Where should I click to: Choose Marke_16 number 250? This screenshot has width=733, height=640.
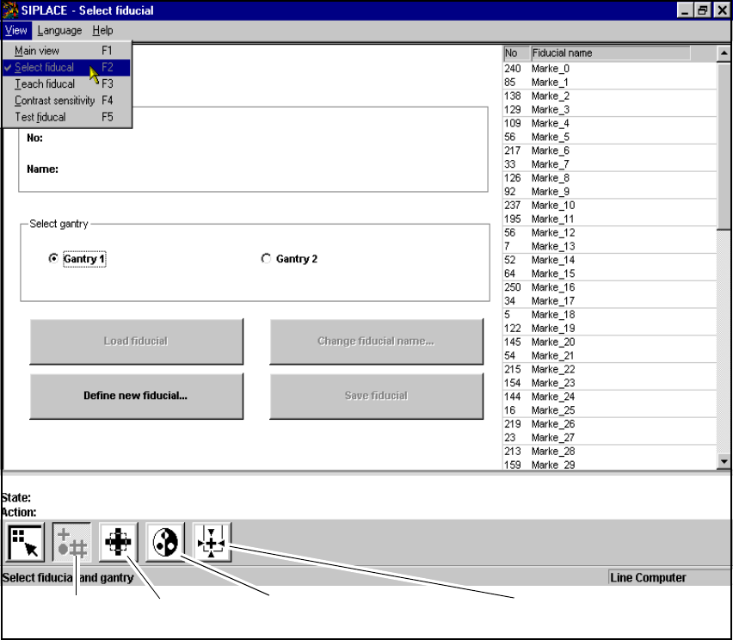(610, 287)
